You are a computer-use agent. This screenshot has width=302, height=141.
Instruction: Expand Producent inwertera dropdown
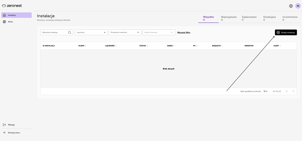pos(125,33)
